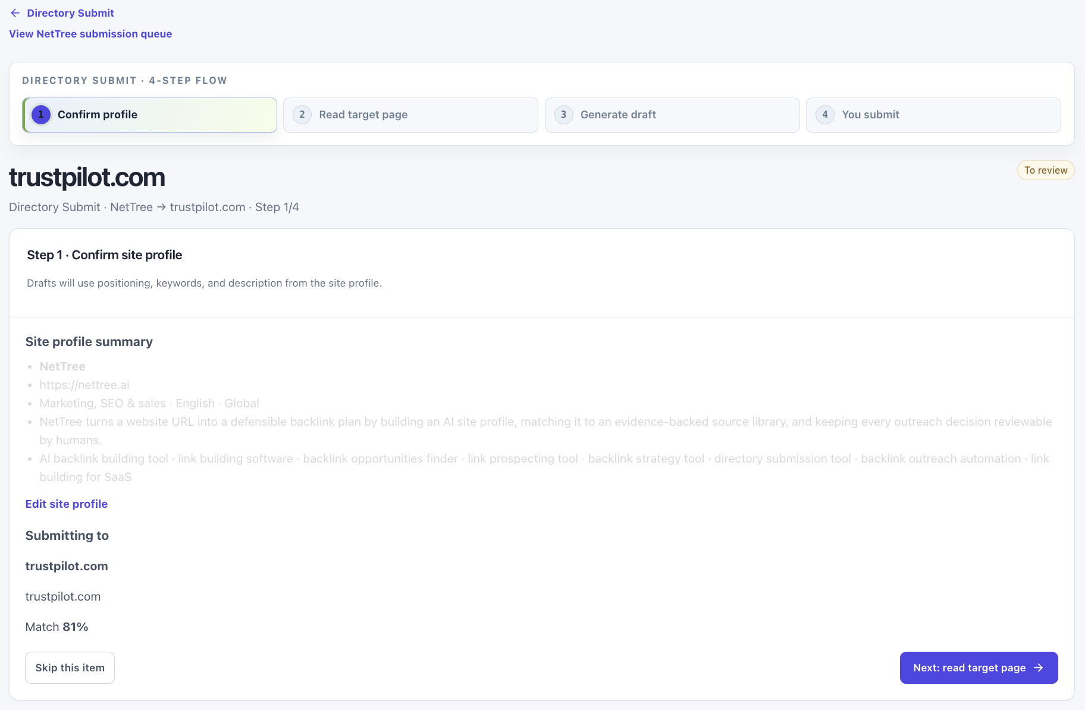Click the trustpilot.com page heading
Viewport: 1085px width, 710px height.
point(87,178)
